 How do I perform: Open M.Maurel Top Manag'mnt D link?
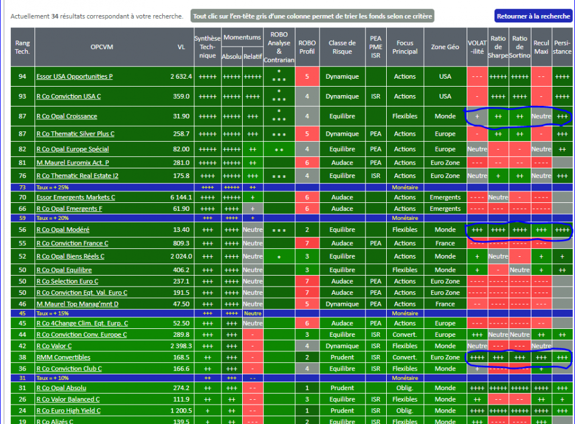click(77, 304)
